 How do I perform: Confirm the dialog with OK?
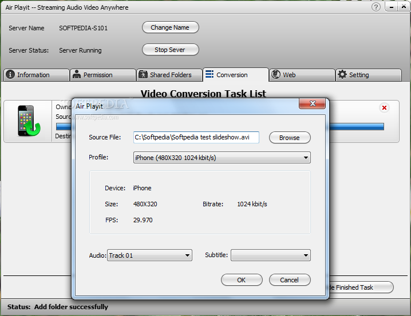pos(242,280)
